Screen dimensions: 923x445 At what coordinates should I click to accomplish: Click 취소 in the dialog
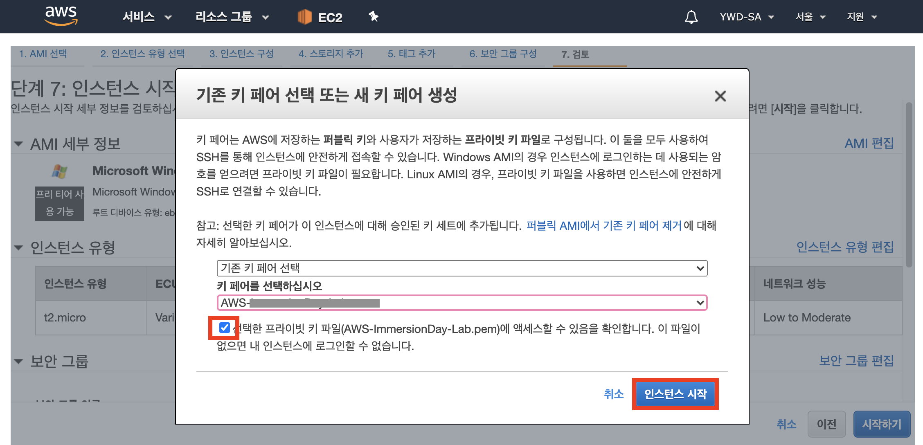(613, 394)
